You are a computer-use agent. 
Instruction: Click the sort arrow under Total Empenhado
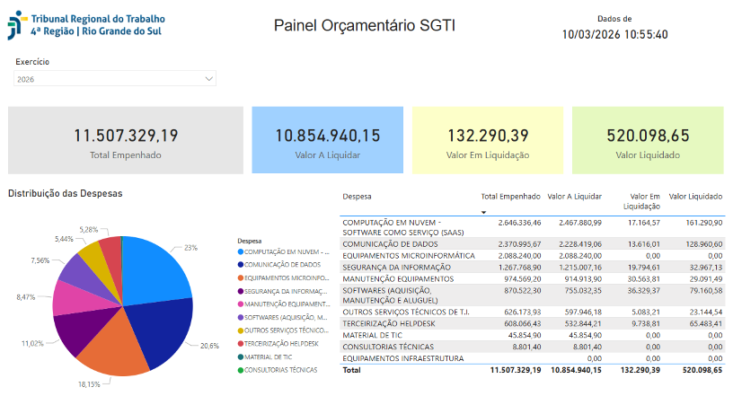point(485,213)
